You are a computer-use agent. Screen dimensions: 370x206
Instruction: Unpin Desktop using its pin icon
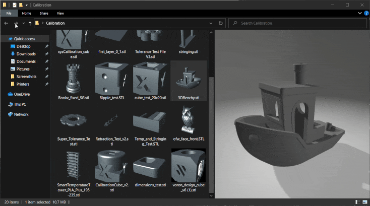click(47, 46)
